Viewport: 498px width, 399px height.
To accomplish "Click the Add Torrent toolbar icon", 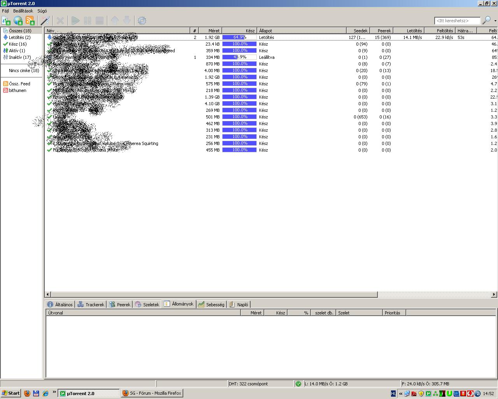I will tap(6, 21).
